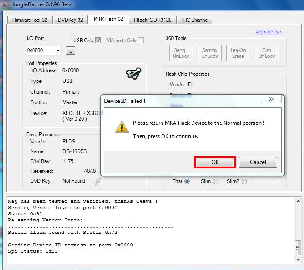Click the drive name 'DG-16D5S'
The width and height of the screenshot is (304, 270).
[x=75, y=151]
